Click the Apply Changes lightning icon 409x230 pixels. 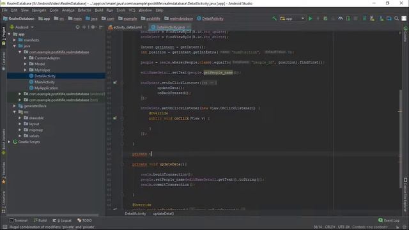coord(318,19)
